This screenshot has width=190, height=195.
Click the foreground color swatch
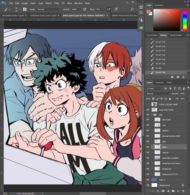tap(148, 12)
